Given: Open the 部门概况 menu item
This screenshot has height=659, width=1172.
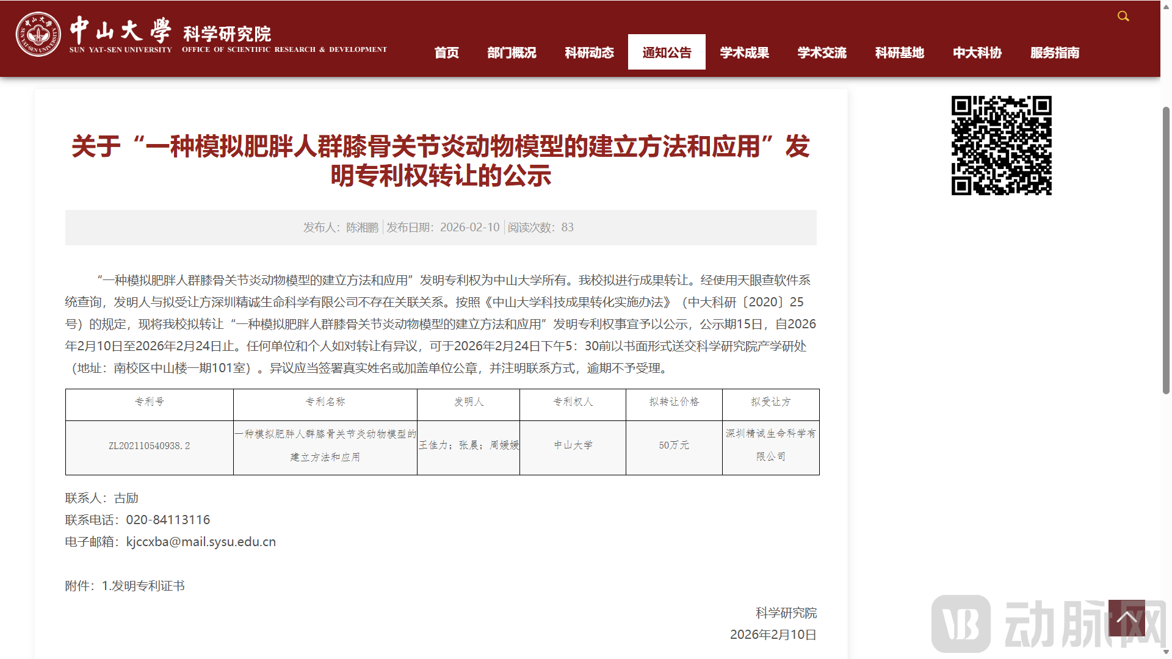Looking at the screenshot, I should click(512, 52).
